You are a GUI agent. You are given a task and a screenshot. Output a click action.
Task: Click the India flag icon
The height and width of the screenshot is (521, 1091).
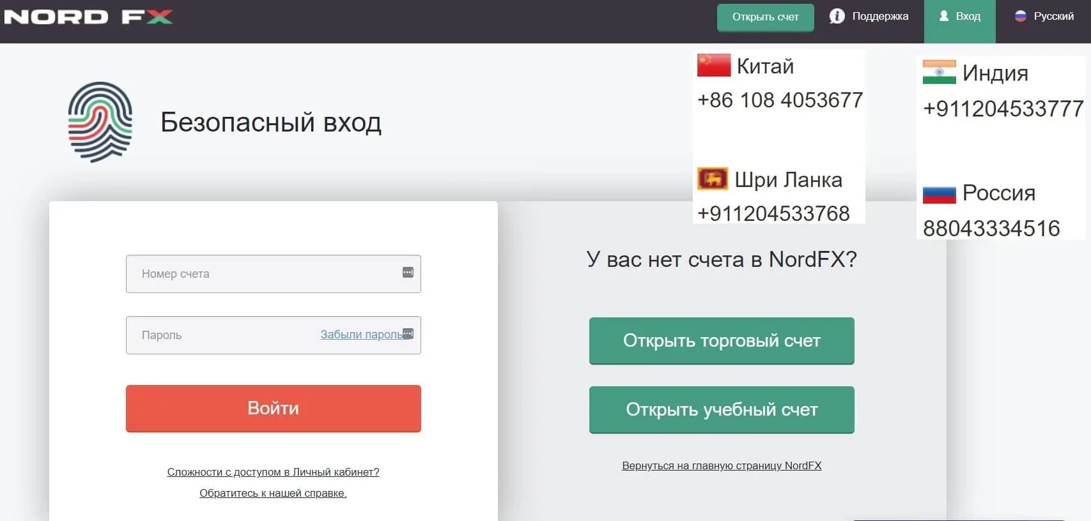pyautogui.click(x=939, y=72)
